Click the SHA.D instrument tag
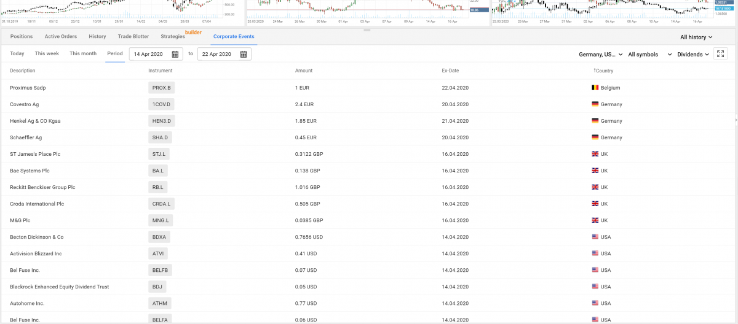This screenshot has width=738, height=324. [161, 137]
